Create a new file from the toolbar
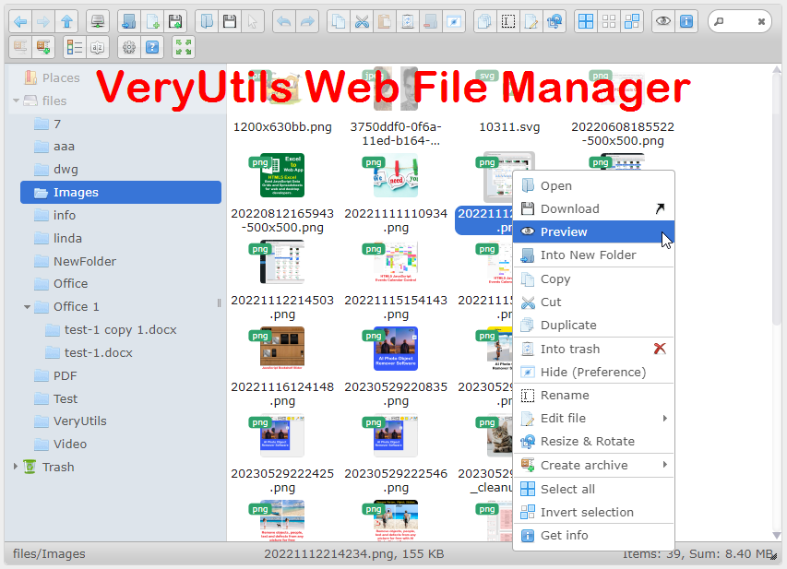 tap(152, 21)
